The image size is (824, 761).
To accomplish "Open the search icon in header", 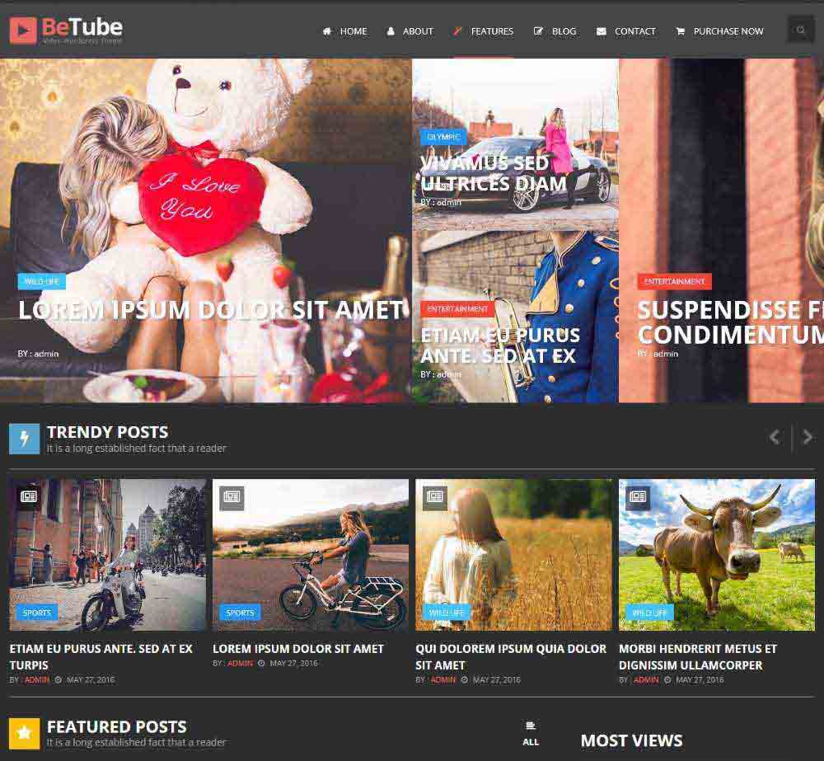I will tap(800, 30).
